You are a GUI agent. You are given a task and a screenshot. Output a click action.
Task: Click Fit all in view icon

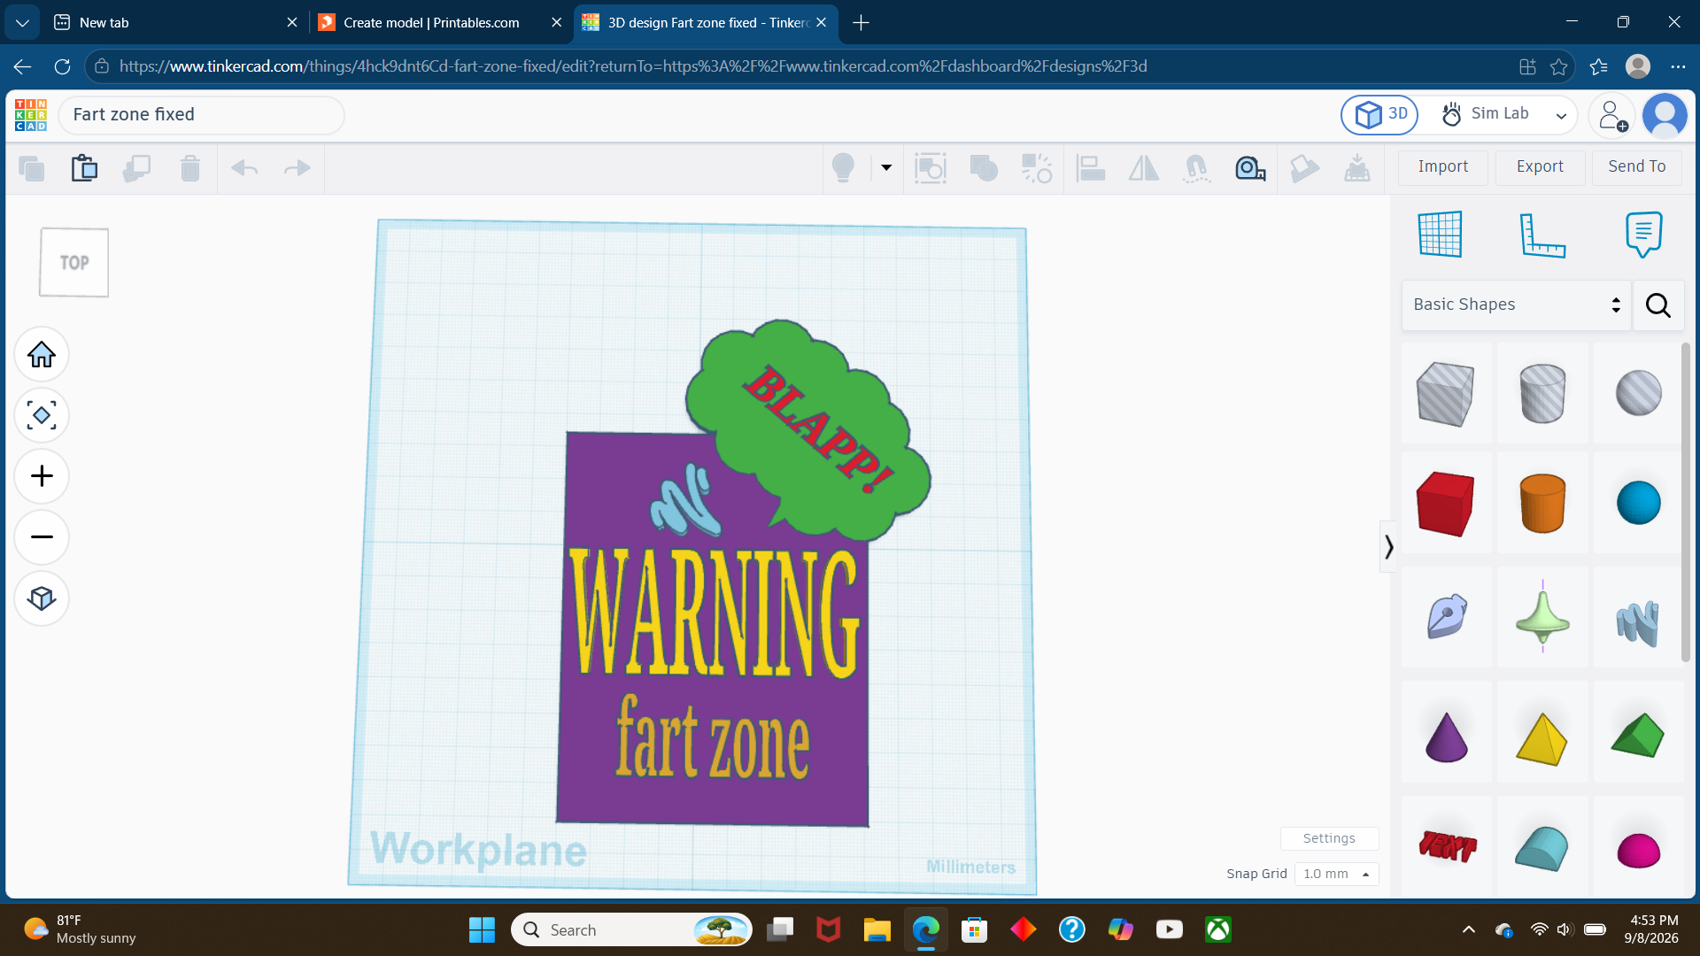click(42, 415)
